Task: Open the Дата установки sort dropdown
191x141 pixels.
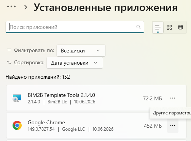Action: point(75,63)
